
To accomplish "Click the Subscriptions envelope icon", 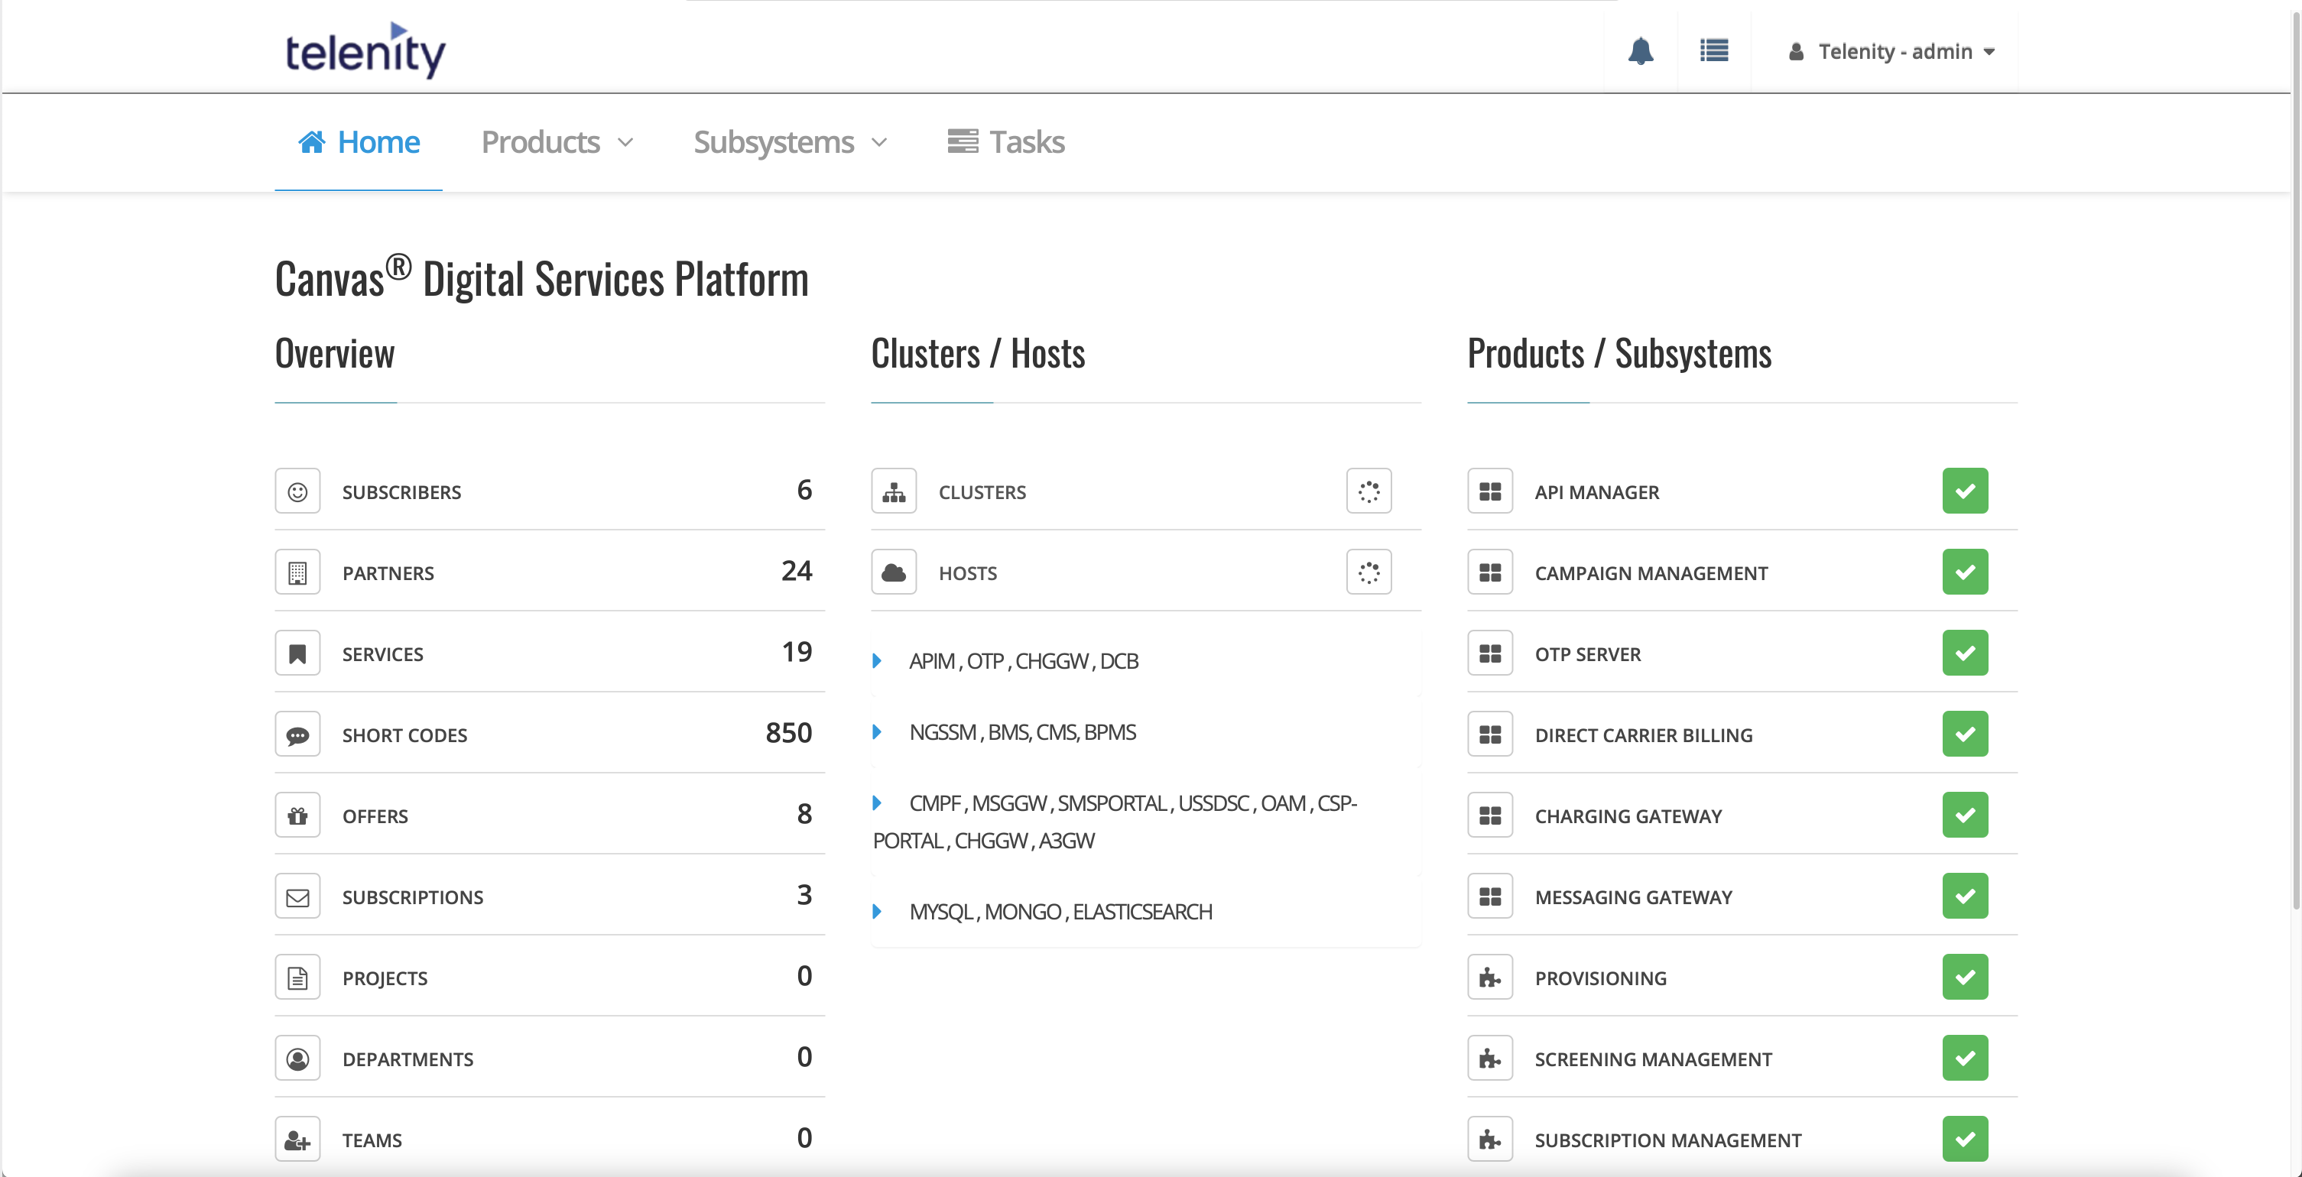I will tap(297, 897).
